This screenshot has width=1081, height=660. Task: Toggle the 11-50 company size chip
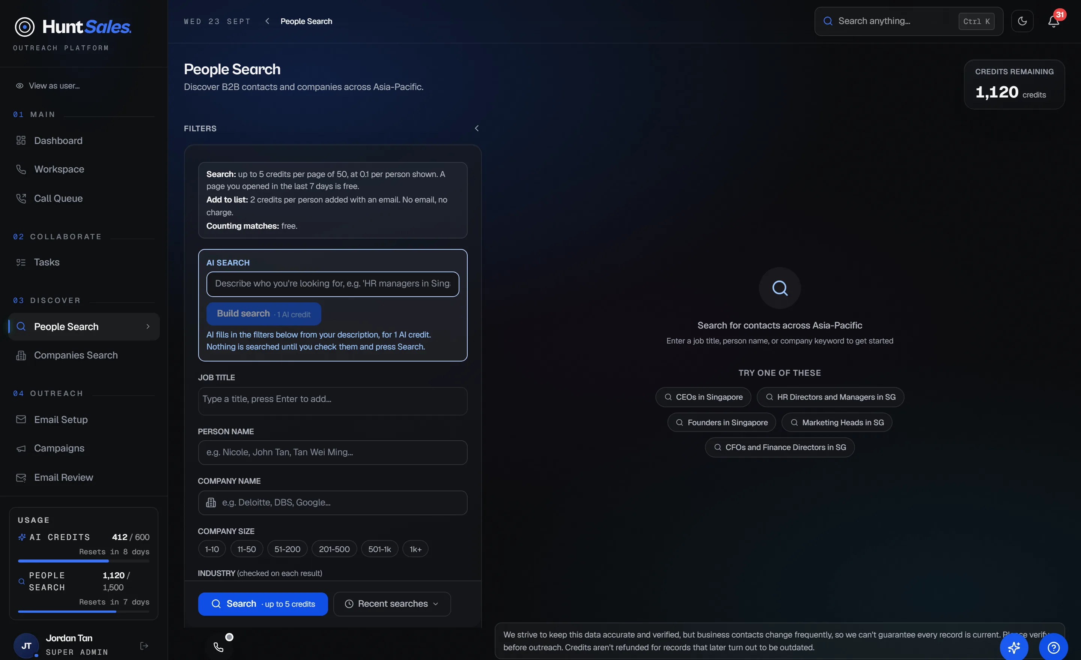tap(247, 549)
